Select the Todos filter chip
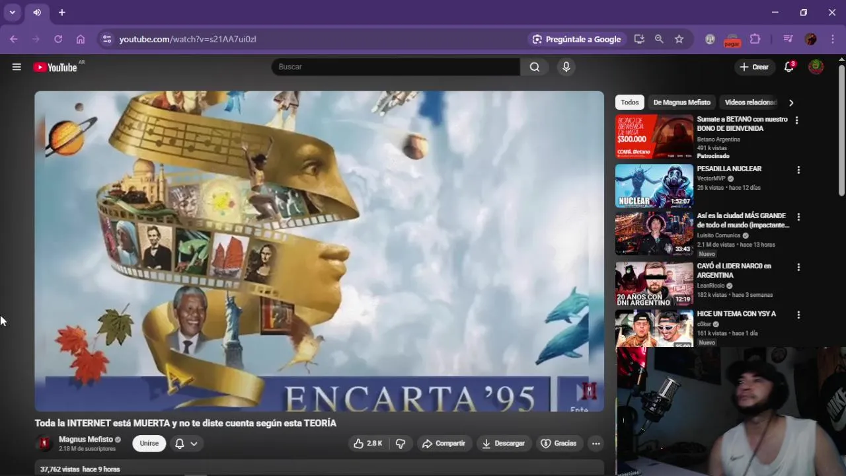The image size is (846, 476). [630, 102]
